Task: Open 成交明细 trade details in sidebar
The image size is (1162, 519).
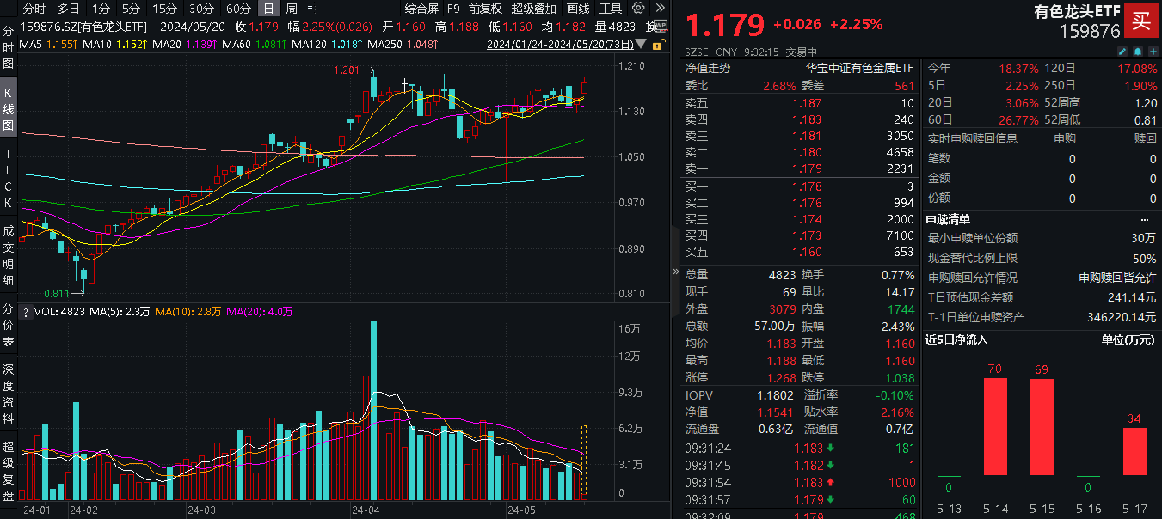Action: tap(9, 255)
